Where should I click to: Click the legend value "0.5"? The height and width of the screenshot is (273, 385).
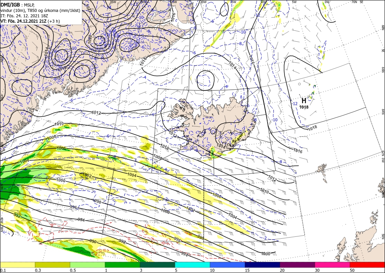pos(73,270)
